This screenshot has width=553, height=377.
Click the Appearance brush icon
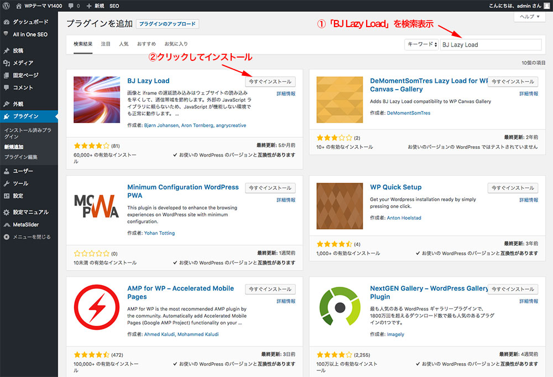tap(6, 104)
